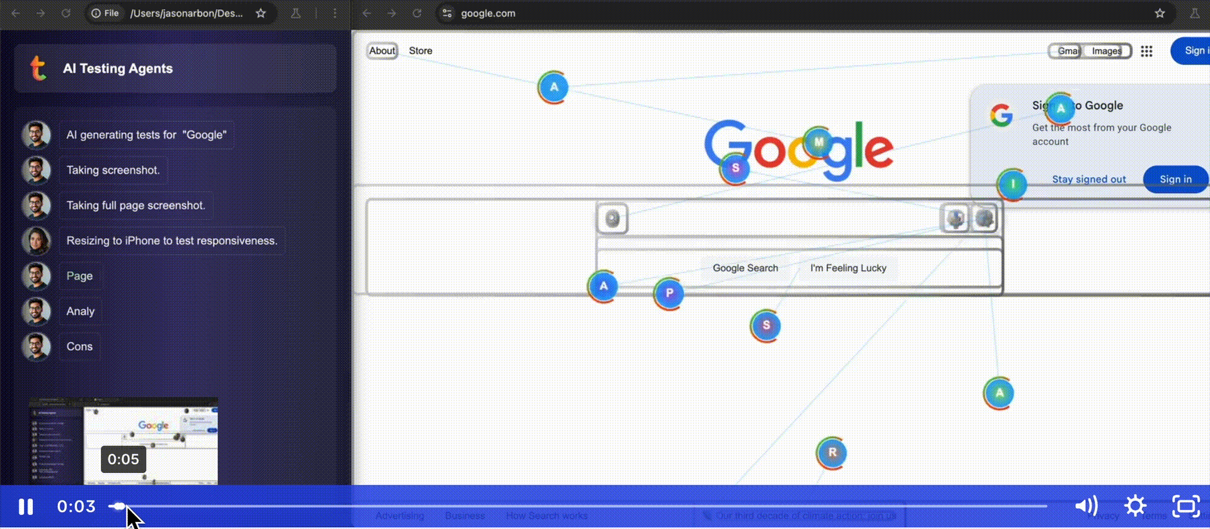
Task: Click 'Resizing to iPhone to test responsiveness.' message
Action: click(x=172, y=241)
